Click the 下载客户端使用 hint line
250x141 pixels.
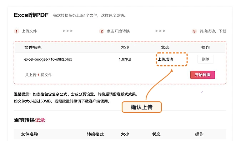point(62,101)
